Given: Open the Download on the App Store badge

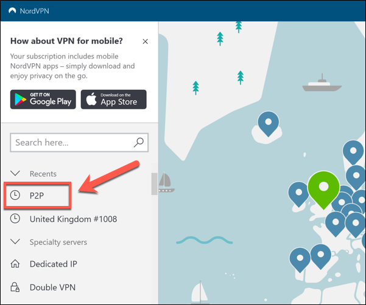Looking at the screenshot, I should 114,100.
